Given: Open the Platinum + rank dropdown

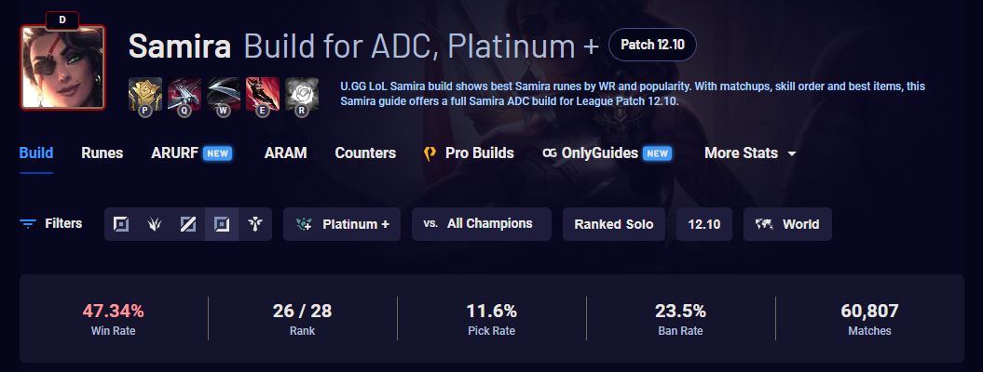Looking at the screenshot, I should click(x=342, y=224).
